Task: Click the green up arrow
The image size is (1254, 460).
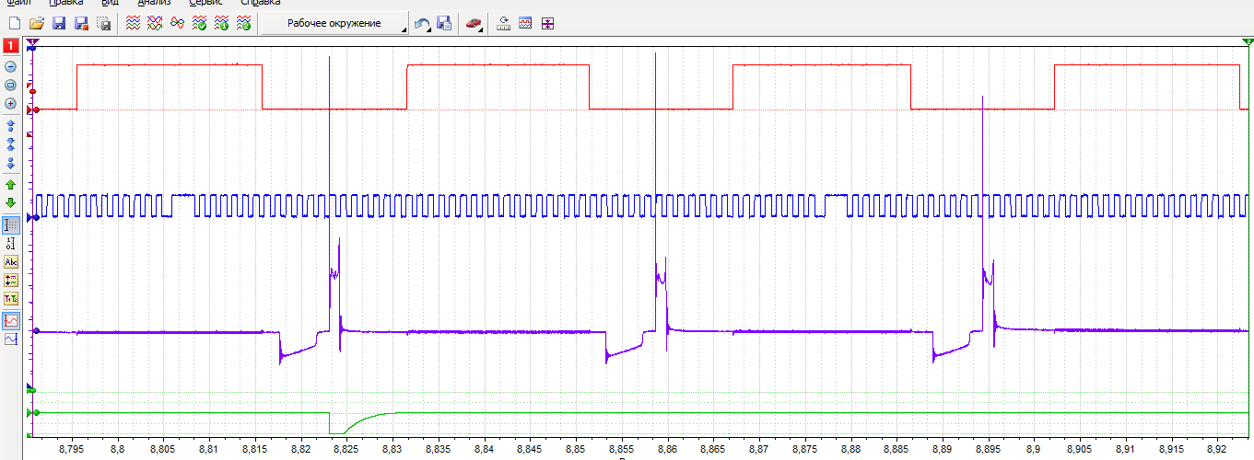Action: [x=11, y=185]
